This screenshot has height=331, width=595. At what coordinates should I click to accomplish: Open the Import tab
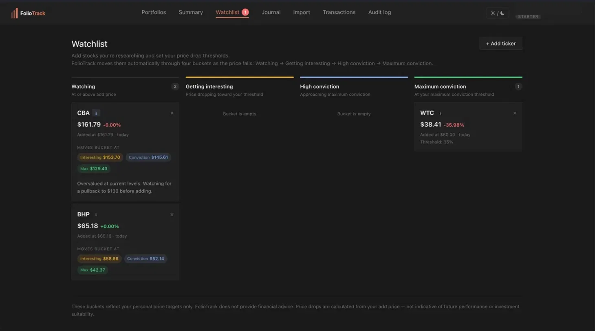302,12
